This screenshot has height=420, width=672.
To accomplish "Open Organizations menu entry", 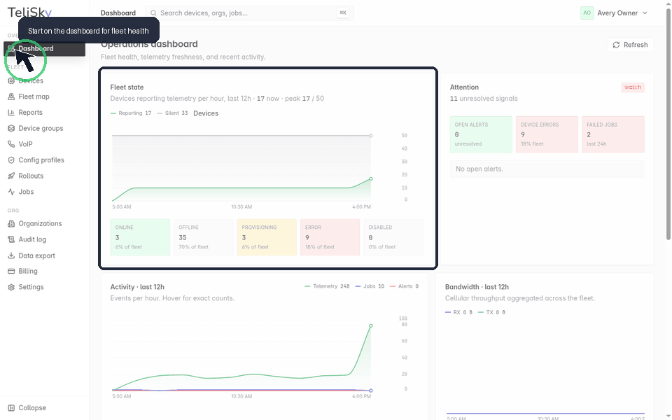I will (45, 223).
